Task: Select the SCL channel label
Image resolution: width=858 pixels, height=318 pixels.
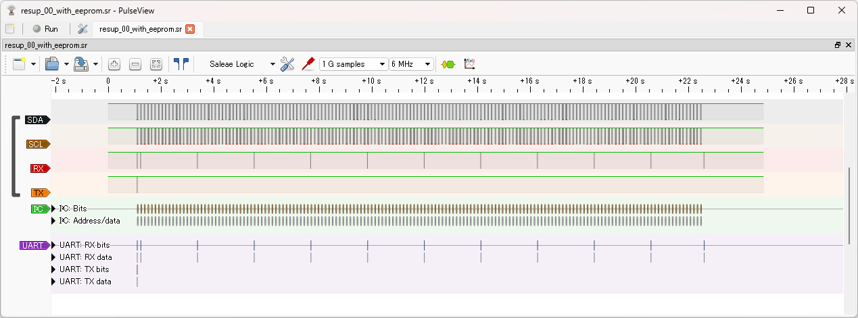Action: [x=38, y=144]
